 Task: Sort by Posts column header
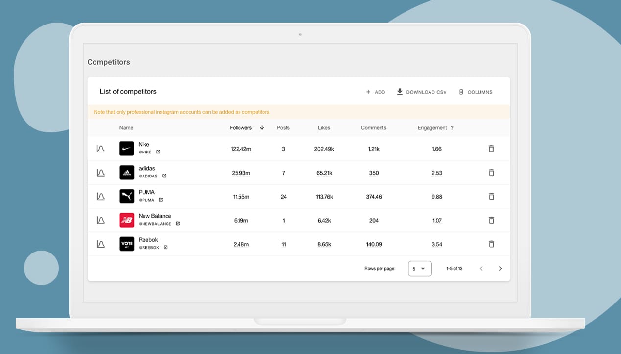[283, 128]
